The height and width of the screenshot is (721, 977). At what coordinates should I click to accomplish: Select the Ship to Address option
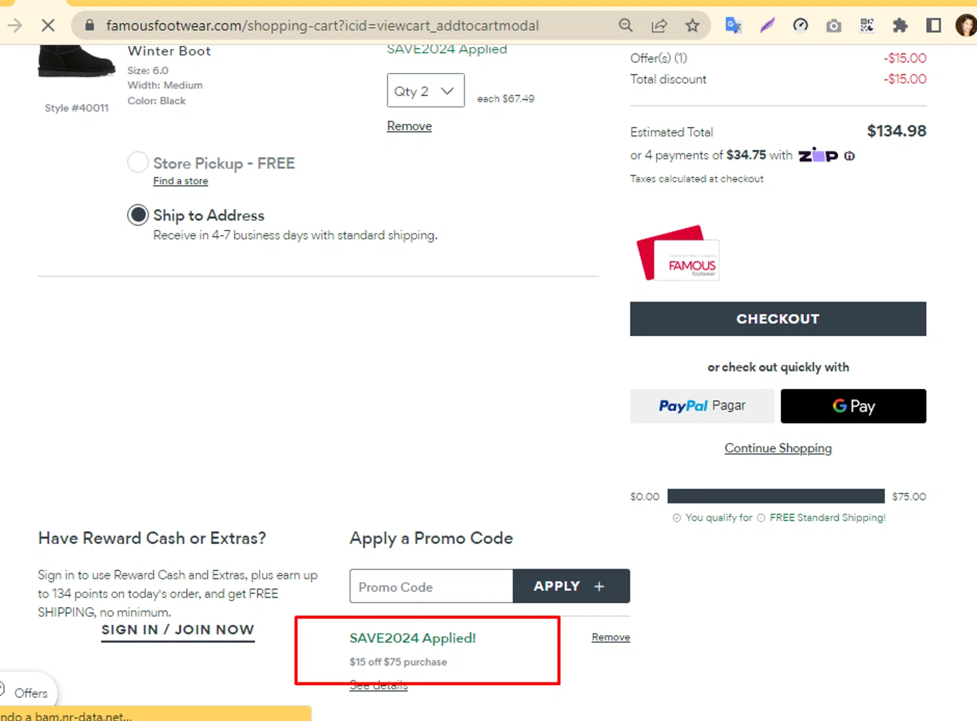(137, 214)
